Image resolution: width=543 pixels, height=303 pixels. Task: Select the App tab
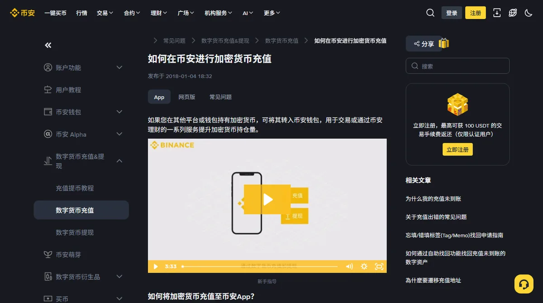click(x=159, y=97)
